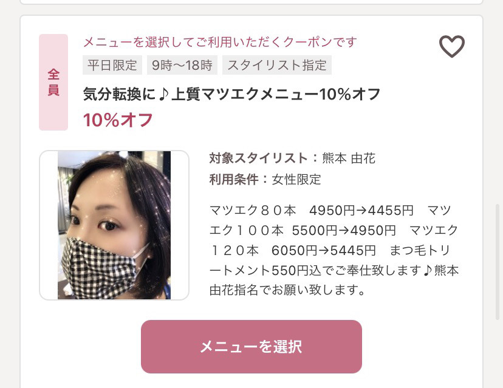Click the 由花指名でお願い致します closing line
The image size is (503, 388).
pyautogui.click(x=287, y=290)
